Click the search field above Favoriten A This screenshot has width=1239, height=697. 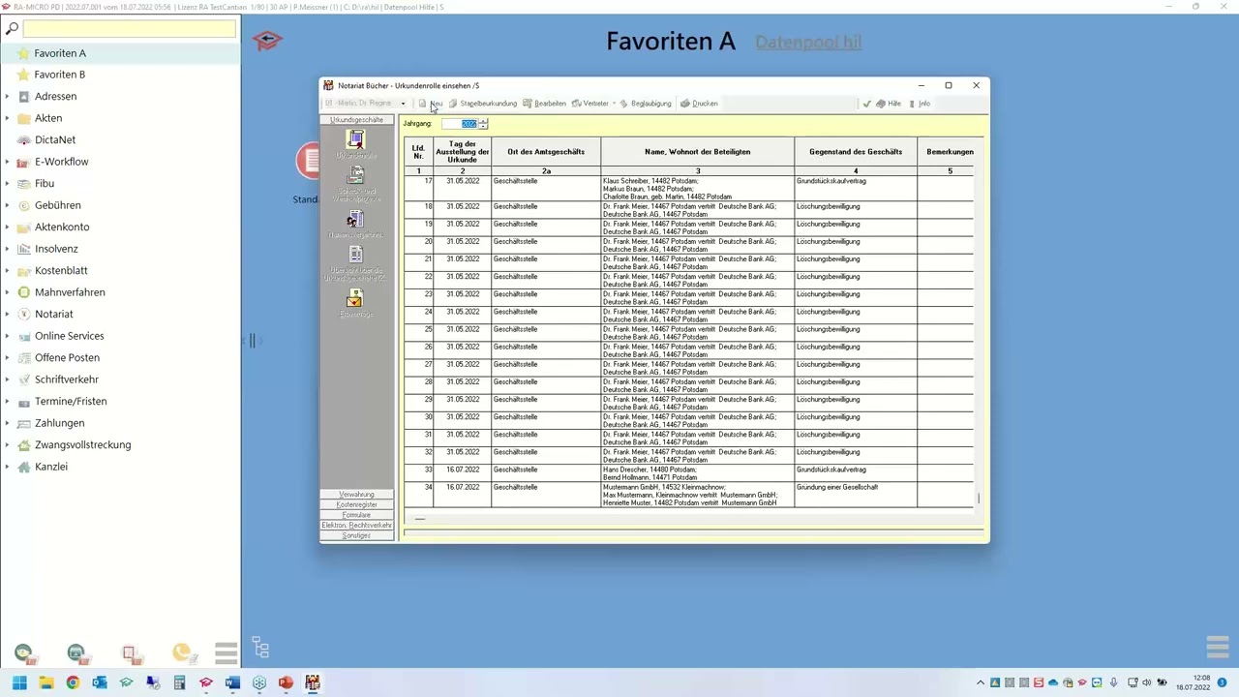coord(129,29)
